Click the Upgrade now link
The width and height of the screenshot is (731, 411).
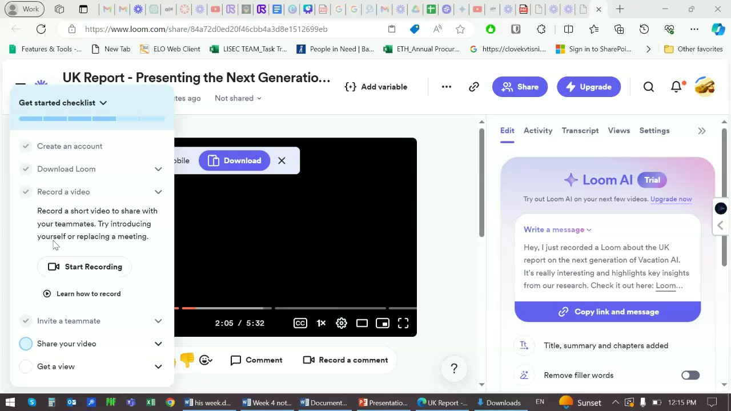[x=671, y=199]
